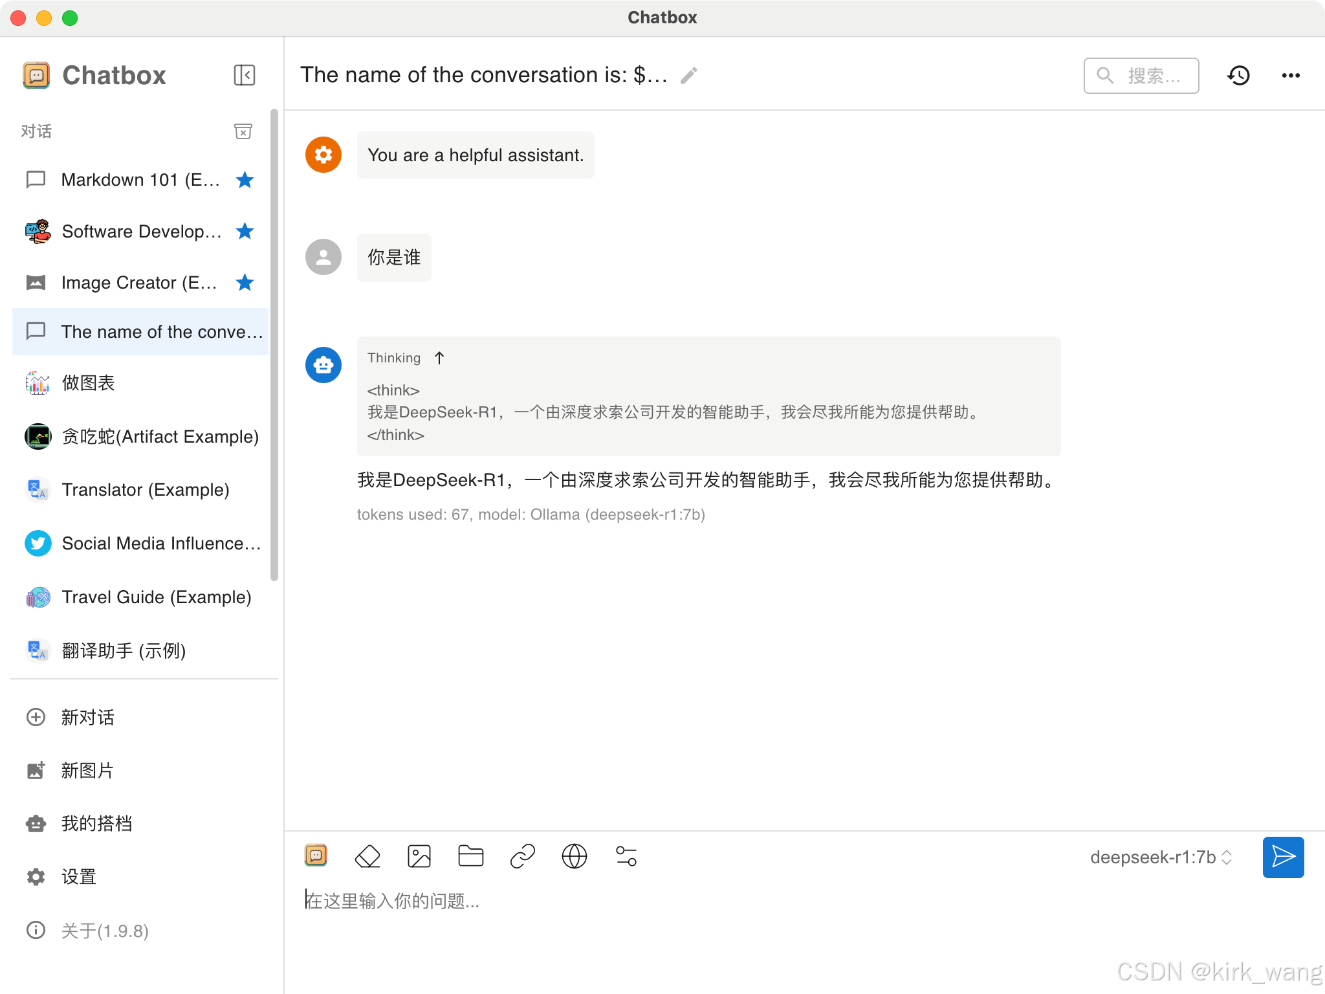This screenshot has width=1325, height=994.
Task: Collapse the Thinking section arrow
Action: click(439, 358)
